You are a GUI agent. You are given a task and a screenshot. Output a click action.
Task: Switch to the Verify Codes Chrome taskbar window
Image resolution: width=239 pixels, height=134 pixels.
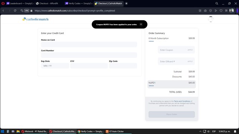point(91,131)
